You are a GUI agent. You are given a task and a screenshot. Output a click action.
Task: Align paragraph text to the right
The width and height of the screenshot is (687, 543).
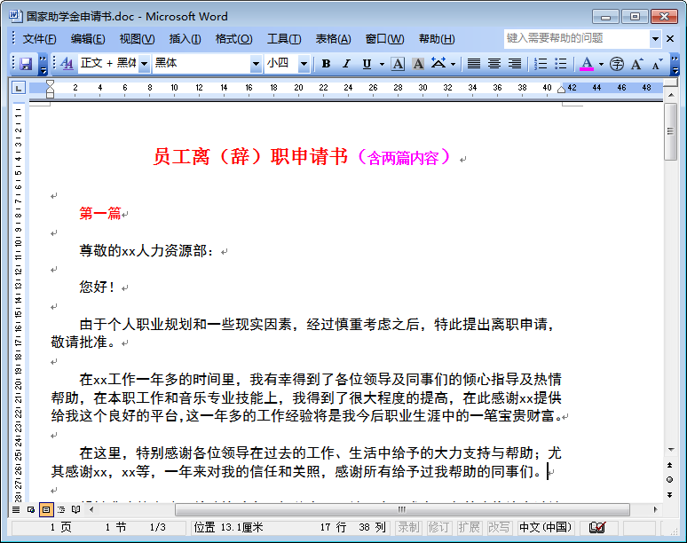(515, 64)
